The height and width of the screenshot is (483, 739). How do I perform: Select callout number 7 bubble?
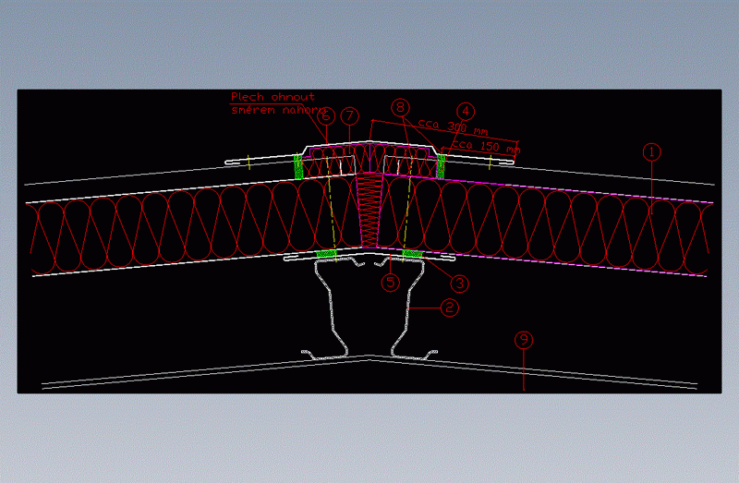click(x=348, y=116)
